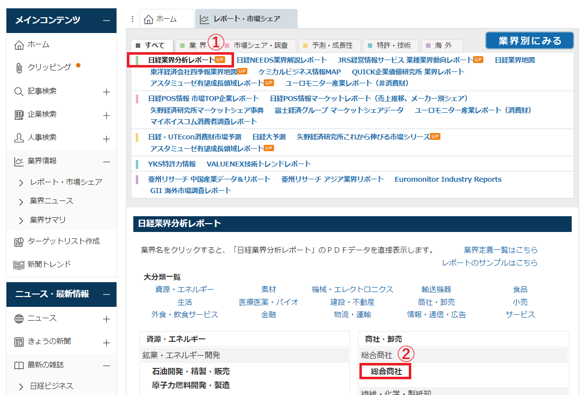Click the article search magnifier icon
The width and height of the screenshot is (587, 395).
[x=19, y=91]
